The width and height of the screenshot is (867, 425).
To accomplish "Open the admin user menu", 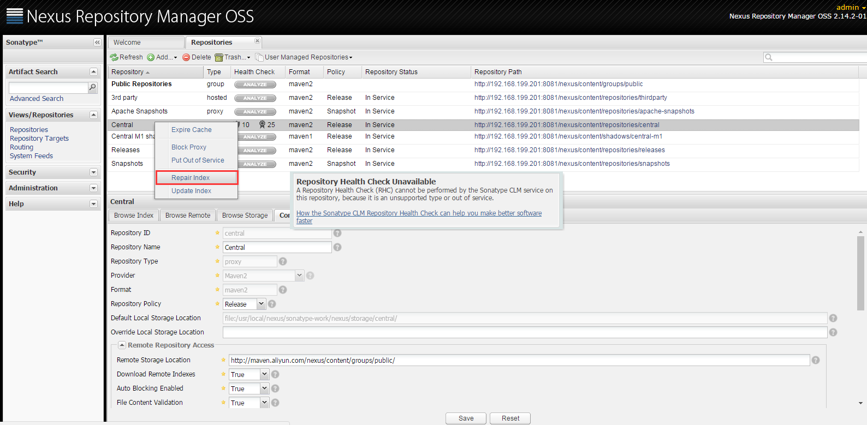I will click(851, 7).
